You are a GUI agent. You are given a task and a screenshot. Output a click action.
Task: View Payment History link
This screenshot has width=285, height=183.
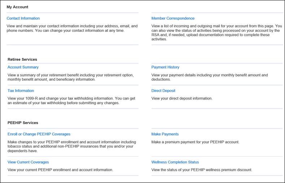pos(165,67)
